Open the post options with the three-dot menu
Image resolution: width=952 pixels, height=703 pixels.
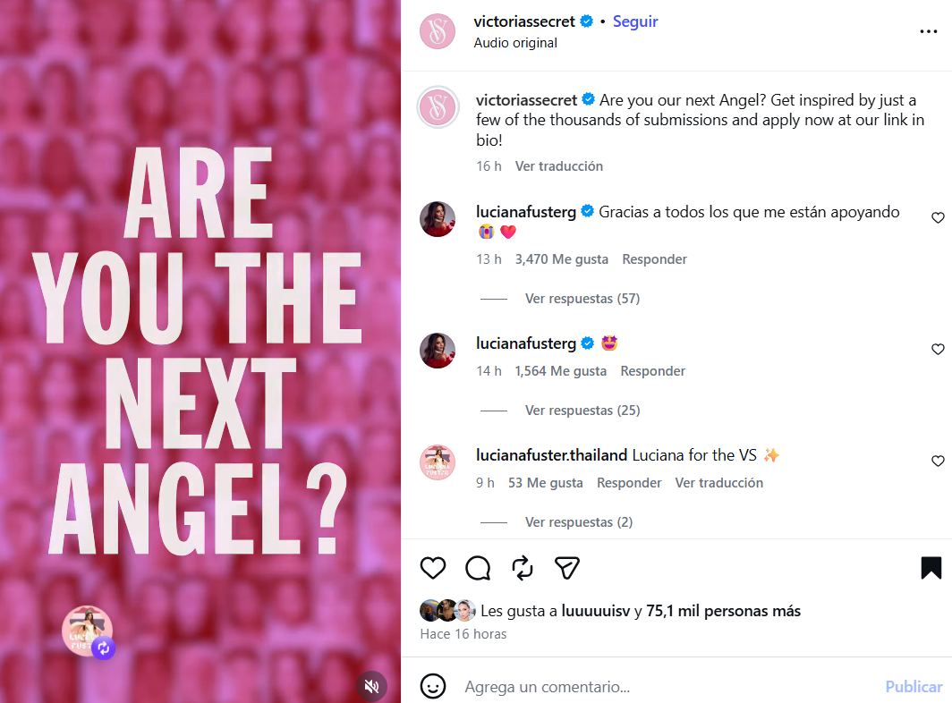[928, 30]
